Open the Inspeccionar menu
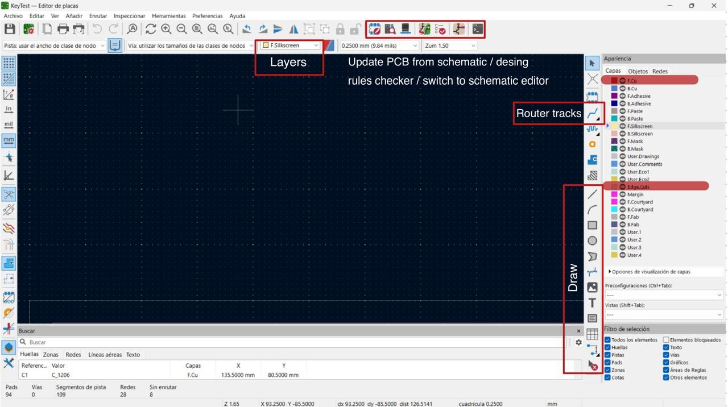This screenshot has width=728, height=407. (129, 16)
